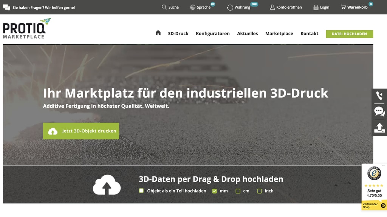Click the large cloud upload icon
Screen dimensions: 387x217
click(107, 185)
